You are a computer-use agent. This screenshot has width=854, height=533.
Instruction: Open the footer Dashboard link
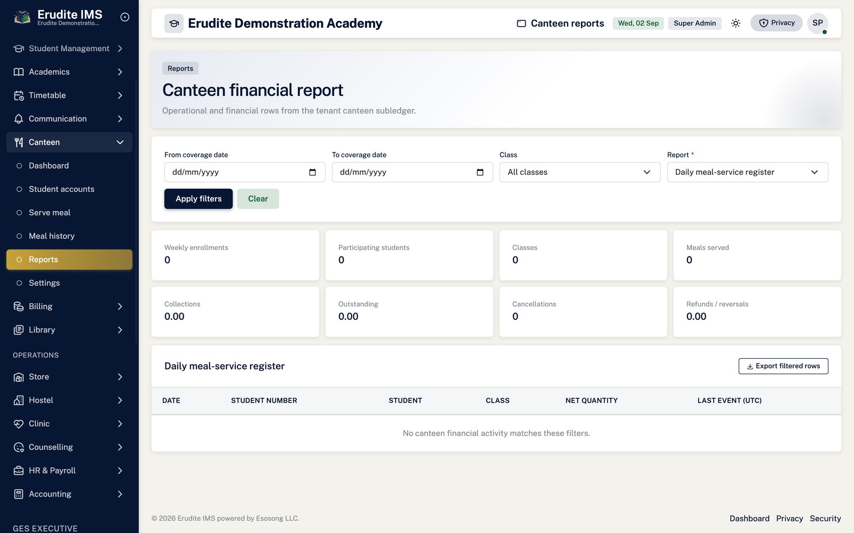[x=749, y=519]
